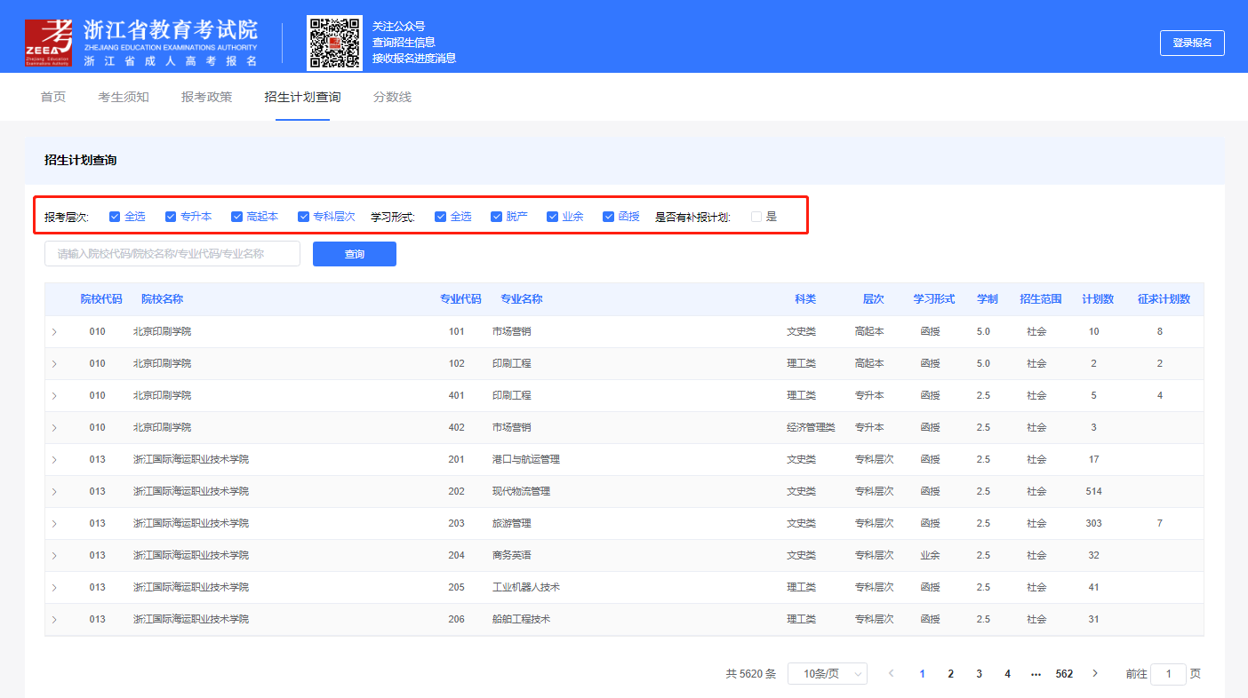
Task: Click the 前往 page number box
Action: coord(1167,674)
